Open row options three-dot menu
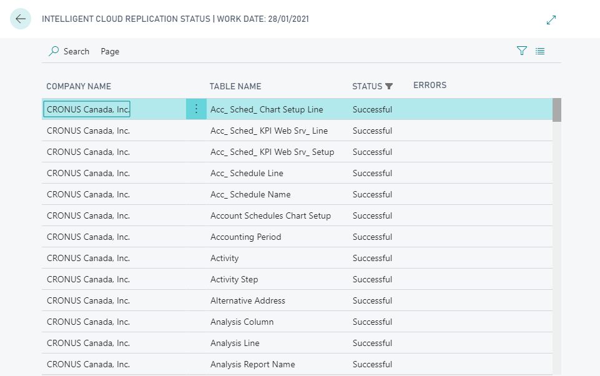Viewport: 600px width, 376px height. (x=196, y=109)
